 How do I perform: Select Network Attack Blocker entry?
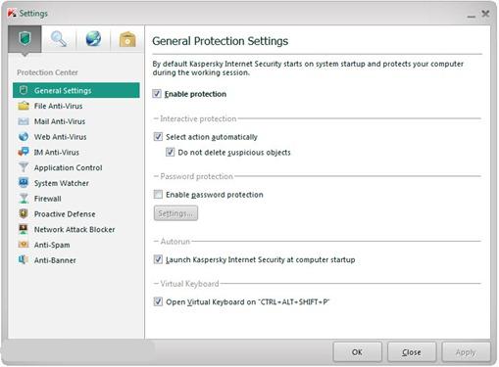[76, 229]
